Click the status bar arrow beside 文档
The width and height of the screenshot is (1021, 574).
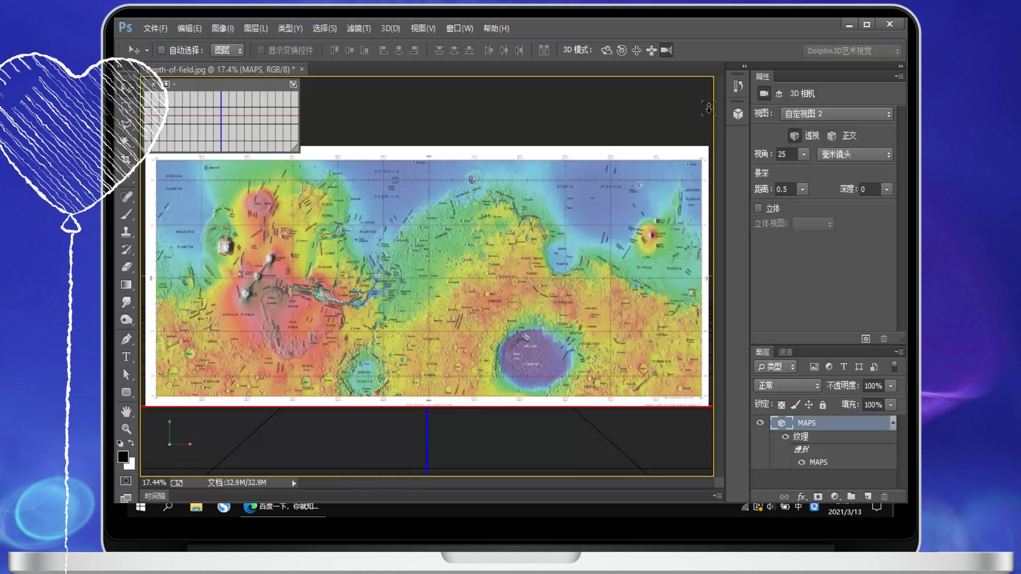pos(294,483)
